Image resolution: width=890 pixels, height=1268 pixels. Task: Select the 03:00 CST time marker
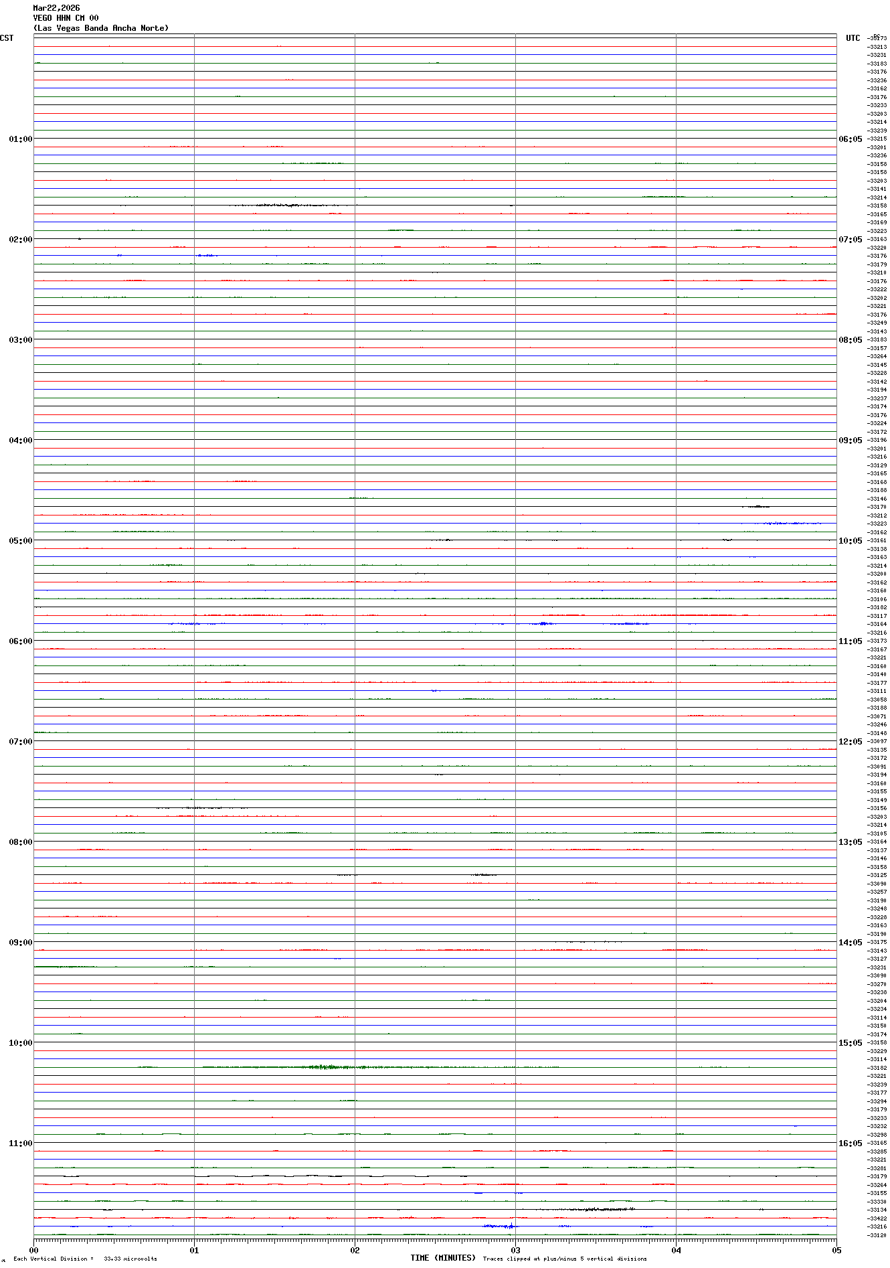point(20,340)
